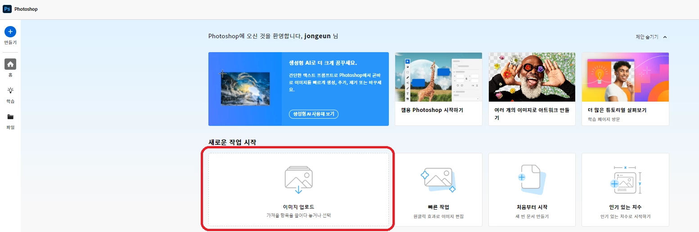This screenshot has height=232, width=699.
Task: Collapse suggestions with 제안 숨기기 chevron
Action: pyautogui.click(x=665, y=37)
